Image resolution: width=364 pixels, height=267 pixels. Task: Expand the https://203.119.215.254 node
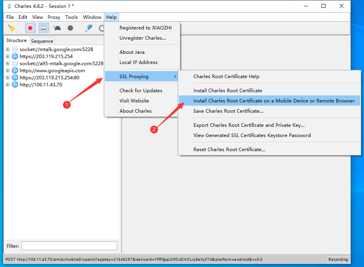pyautogui.click(x=7, y=57)
